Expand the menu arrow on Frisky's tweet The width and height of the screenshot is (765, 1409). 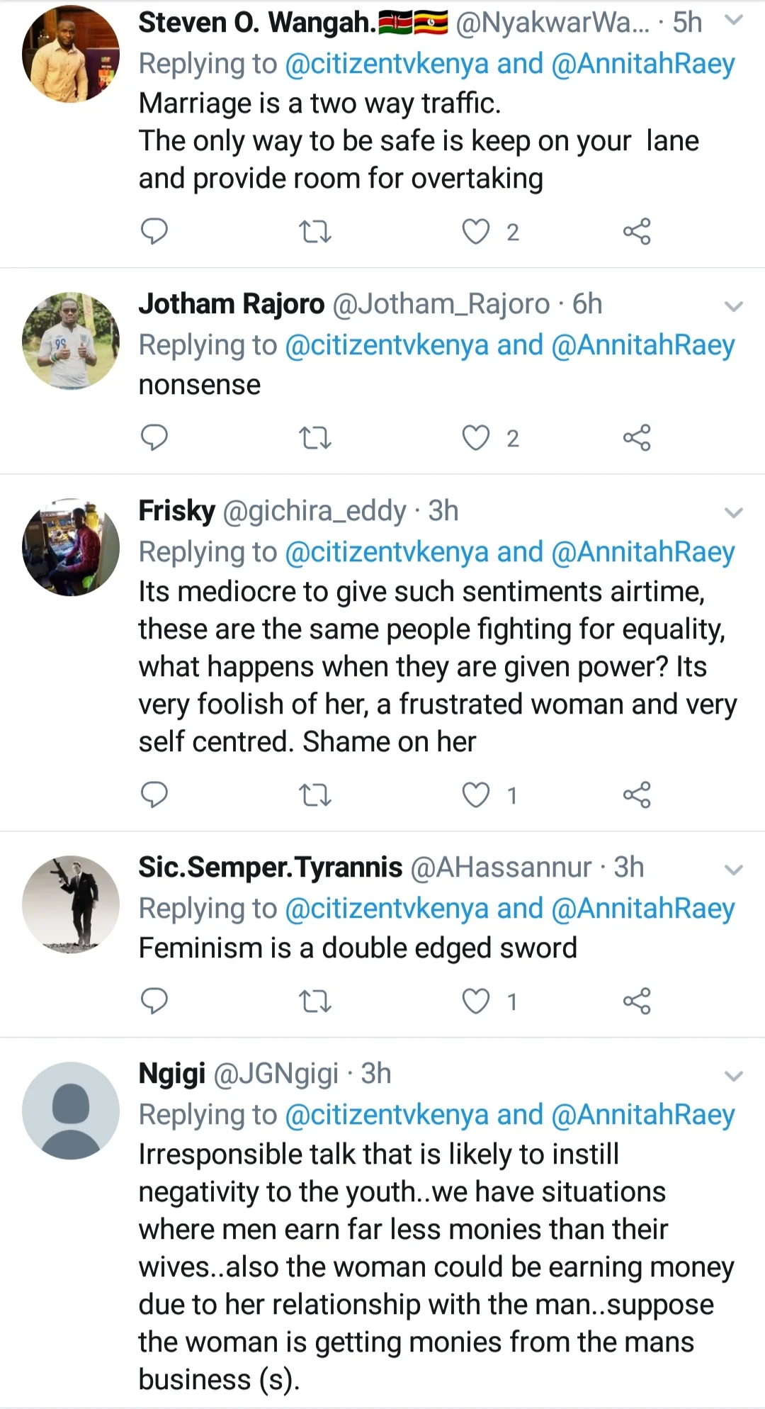(x=734, y=512)
